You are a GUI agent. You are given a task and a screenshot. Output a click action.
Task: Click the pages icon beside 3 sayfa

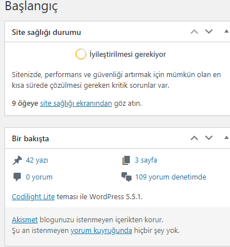click(126, 160)
